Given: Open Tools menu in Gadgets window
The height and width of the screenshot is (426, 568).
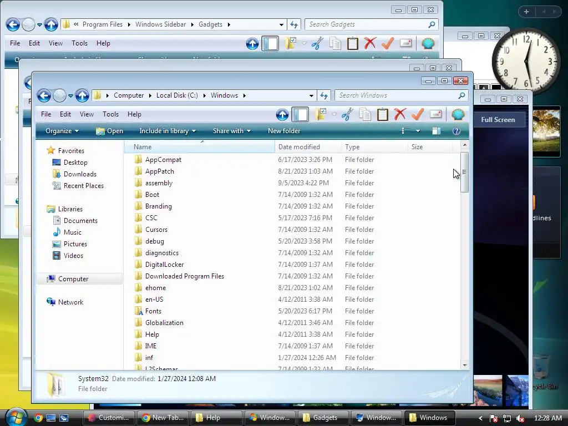Looking at the screenshot, I should tap(79, 43).
